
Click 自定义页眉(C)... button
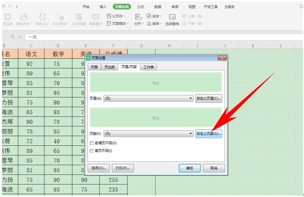[x=208, y=98]
